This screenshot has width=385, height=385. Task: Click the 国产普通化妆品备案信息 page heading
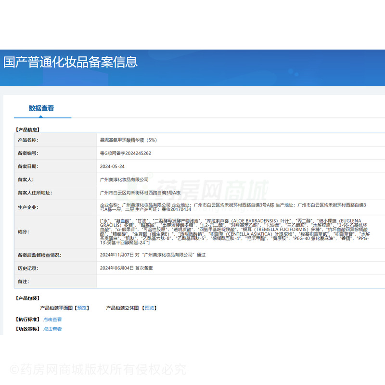[x=71, y=62]
